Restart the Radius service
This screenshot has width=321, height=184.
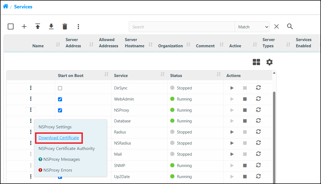[258, 132]
